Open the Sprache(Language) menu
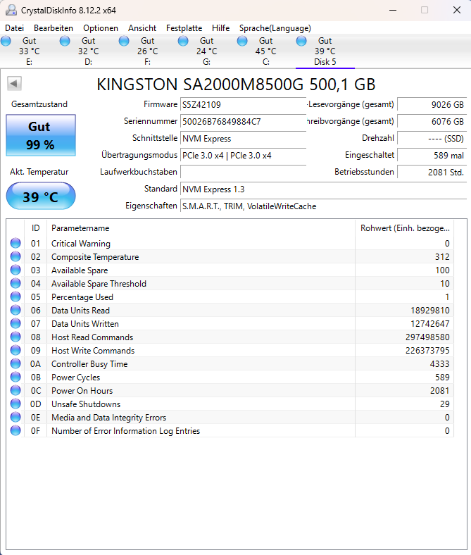 click(275, 28)
